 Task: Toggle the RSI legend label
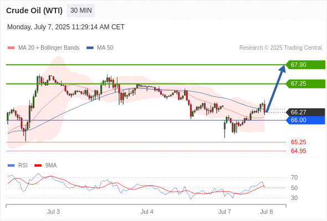point(23,166)
